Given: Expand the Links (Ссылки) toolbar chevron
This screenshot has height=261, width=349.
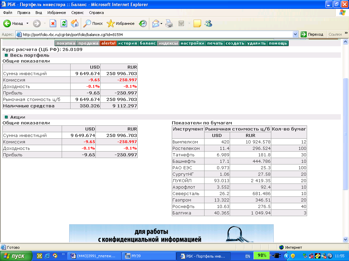Looking at the screenshot, I should click(346, 33).
